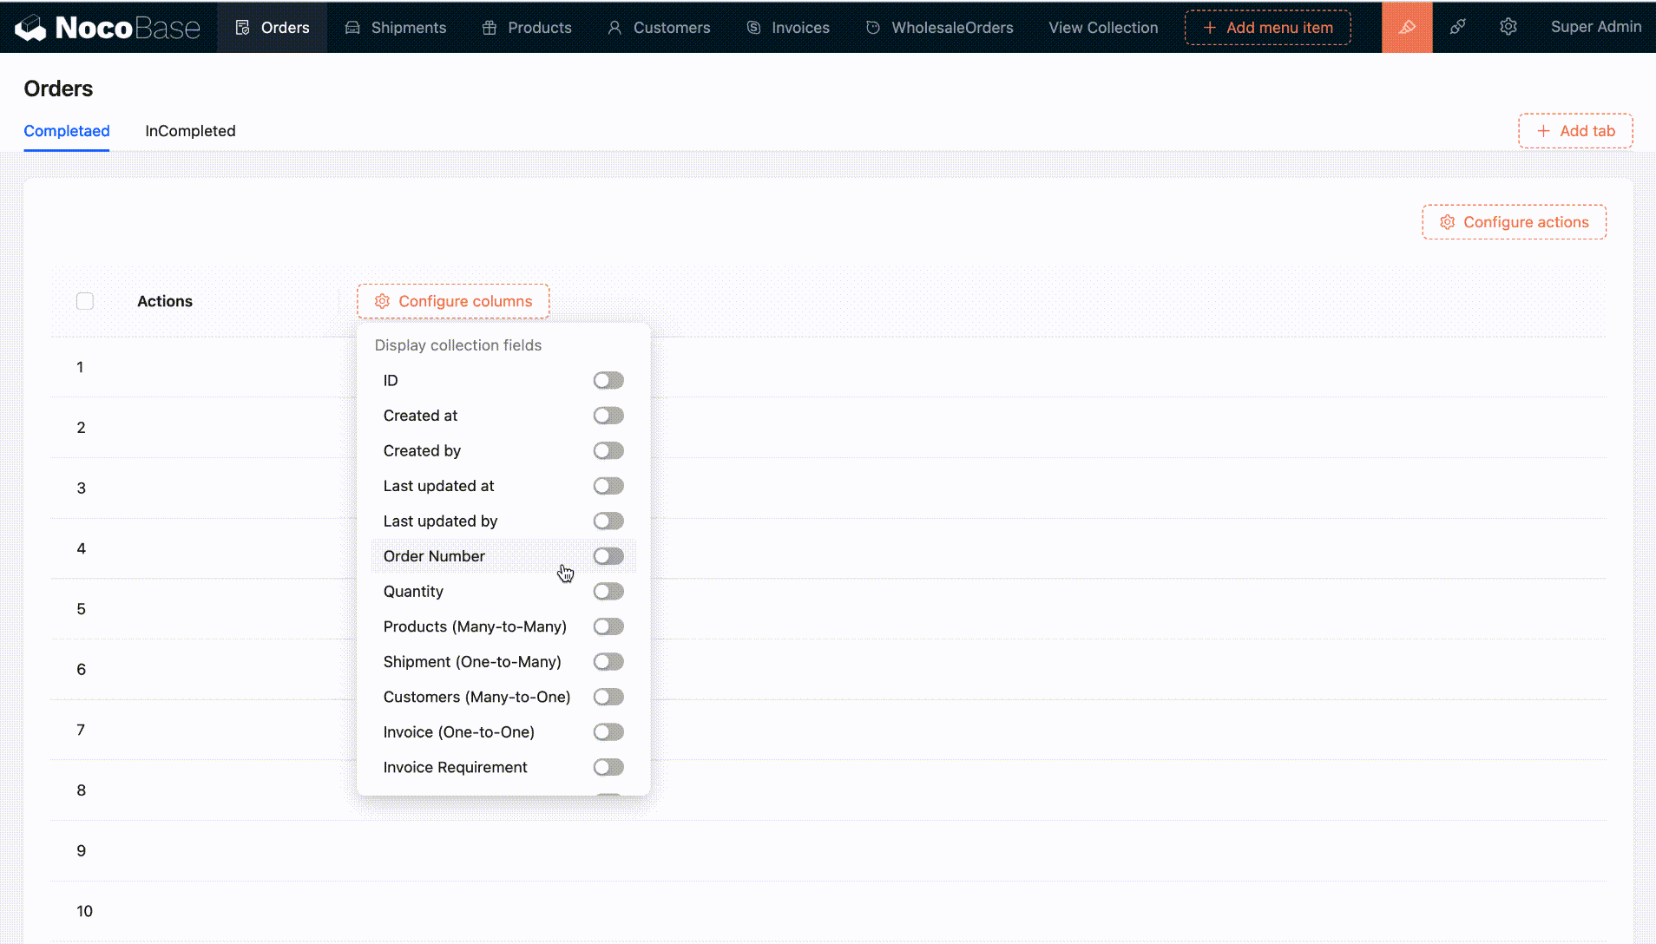Toggle the UI Editor highlighter icon
Viewport: 1656px width, 944px height.
coord(1407,27)
